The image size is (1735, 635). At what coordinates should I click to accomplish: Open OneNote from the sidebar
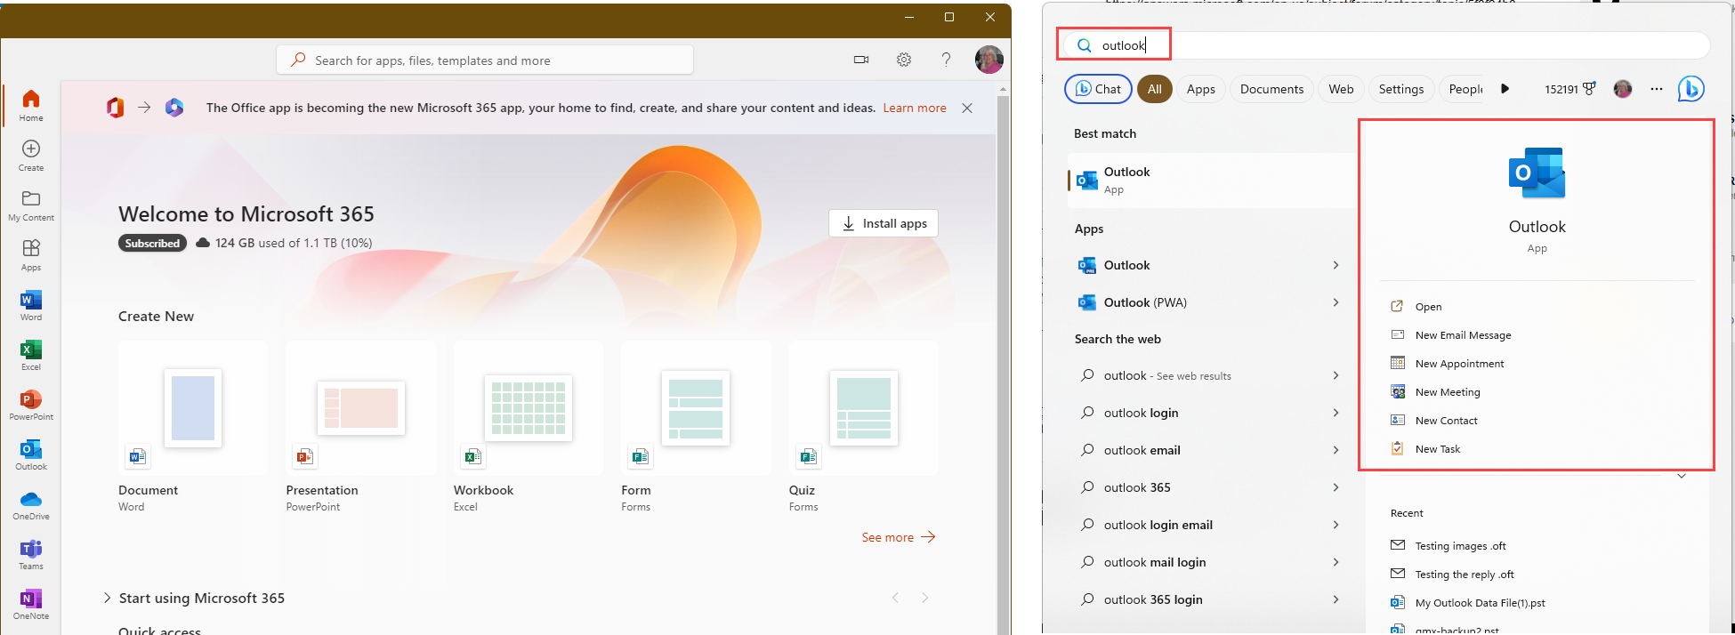tap(31, 603)
